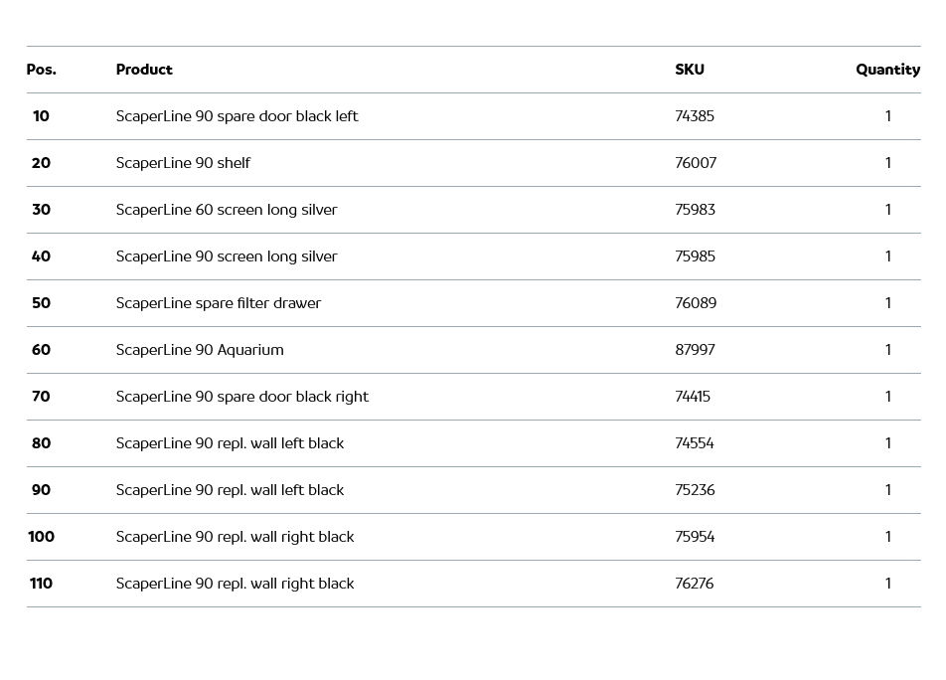This screenshot has height=680, width=946.
Task: Select the ScaperLine 90 Aquarium product
Action: coord(200,350)
